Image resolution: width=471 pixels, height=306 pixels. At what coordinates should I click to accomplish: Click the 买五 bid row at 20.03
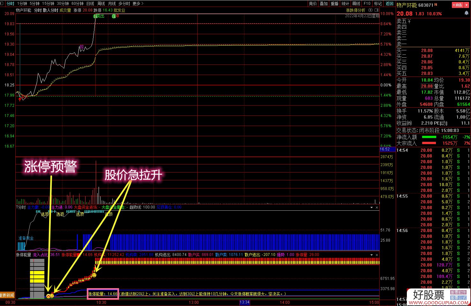point(433,73)
